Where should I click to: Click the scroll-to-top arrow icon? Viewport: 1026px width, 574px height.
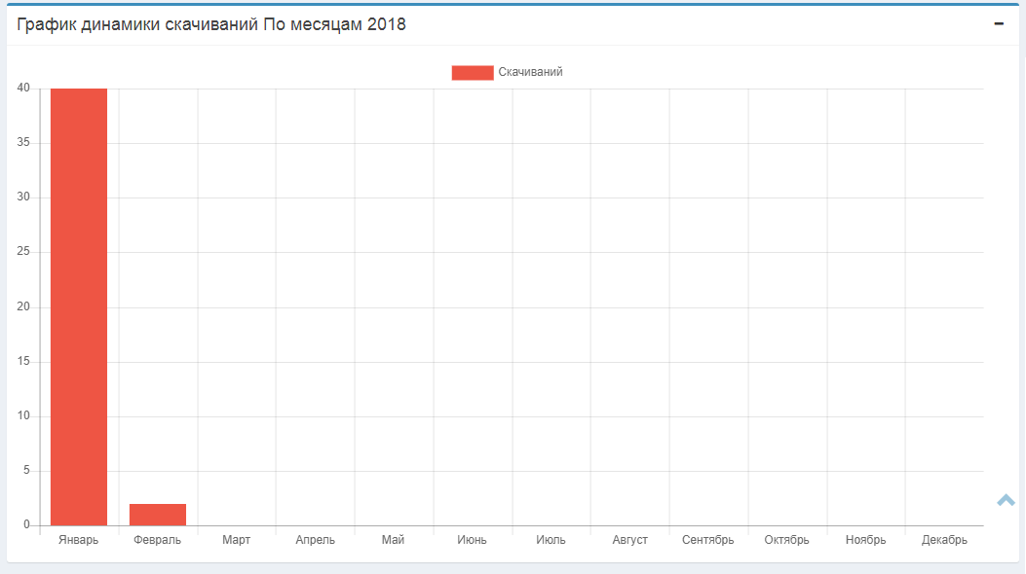click(x=1006, y=500)
